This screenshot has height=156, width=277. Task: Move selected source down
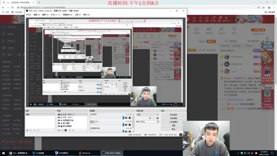(73, 130)
